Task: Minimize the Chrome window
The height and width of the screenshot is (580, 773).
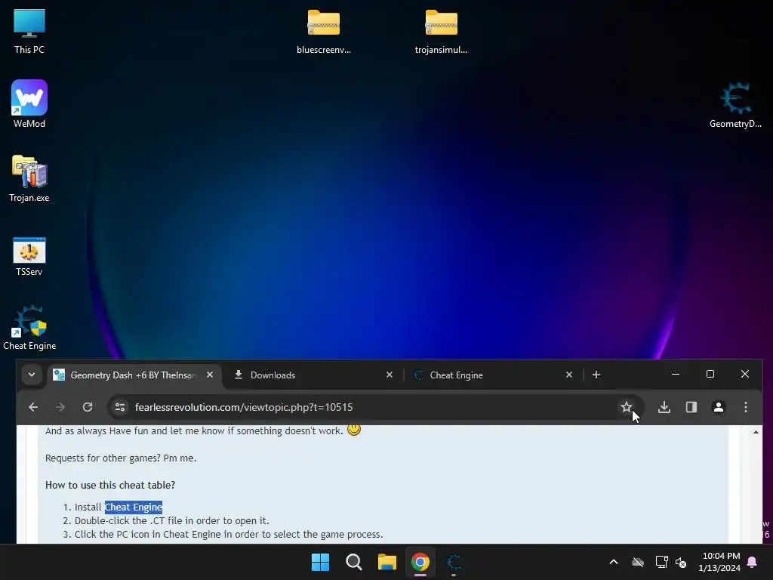Action: pos(676,375)
